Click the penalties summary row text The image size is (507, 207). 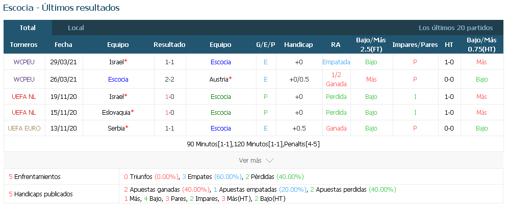tap(253, 144)
